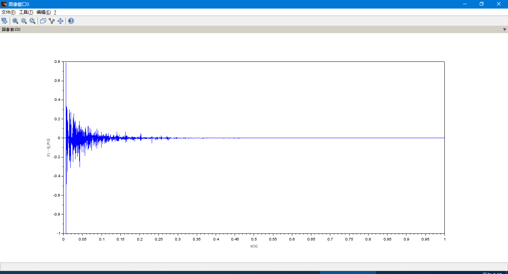Toggle datatip mode speech-bubble icon
The width and height of the screenshot is (508, 274).
[x=43, y=21]
